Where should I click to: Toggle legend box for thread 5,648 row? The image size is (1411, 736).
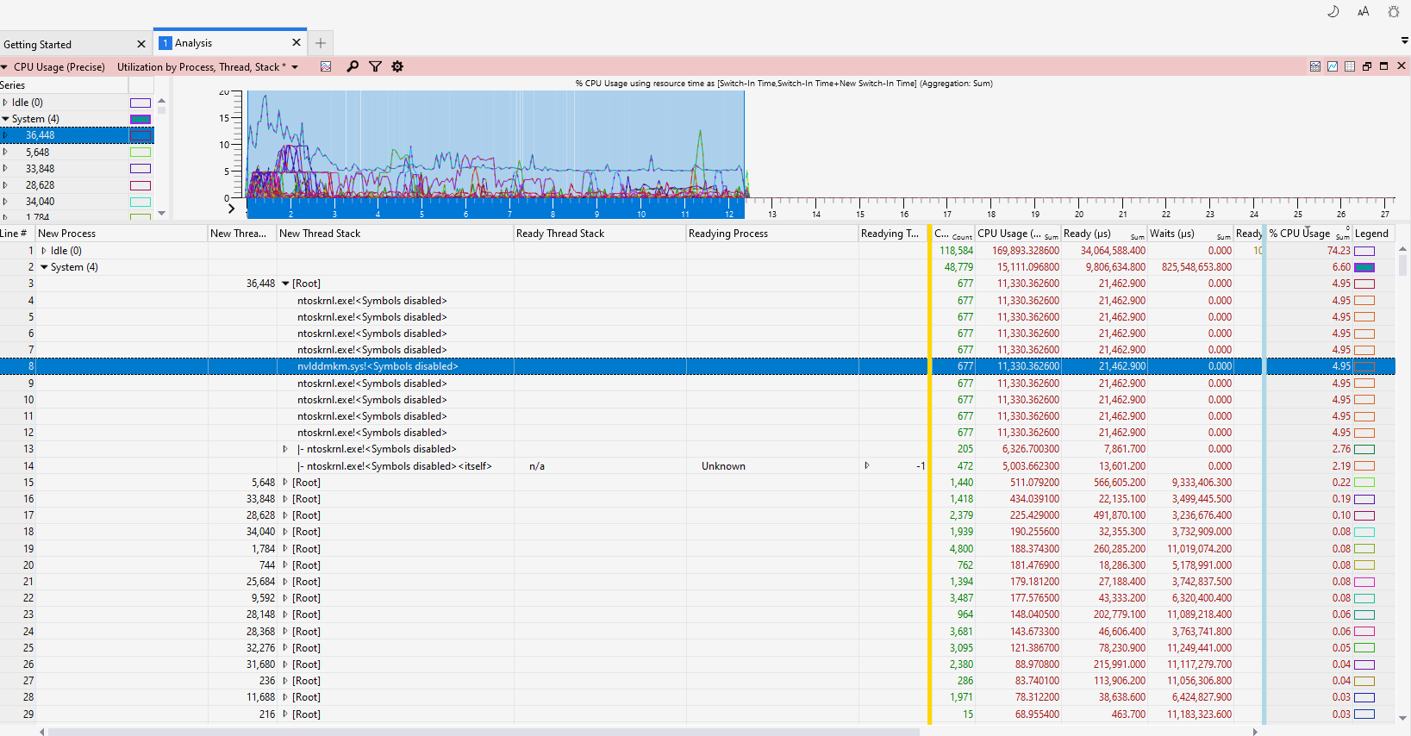tap(1364, 483)
